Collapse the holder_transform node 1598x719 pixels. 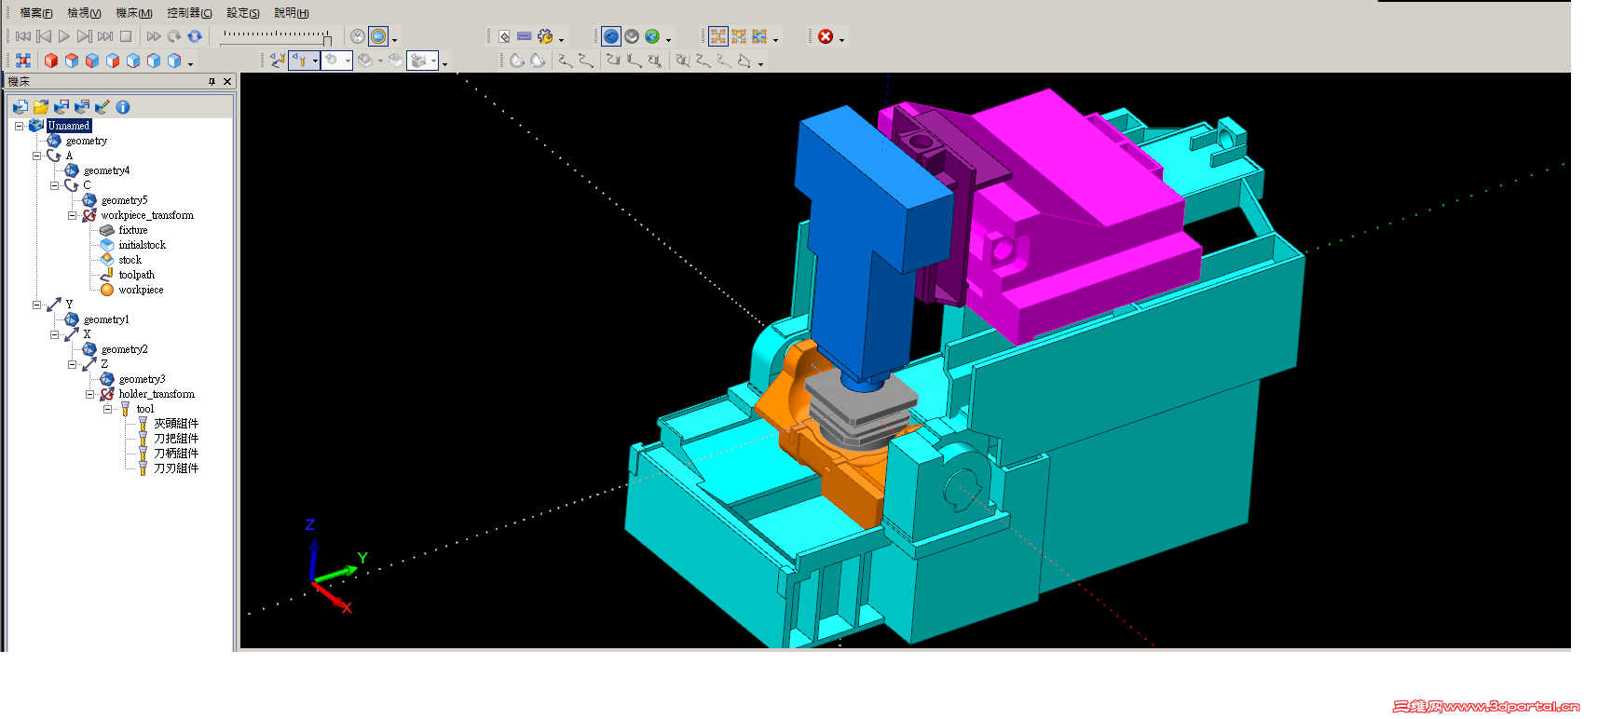pos(89,394)
